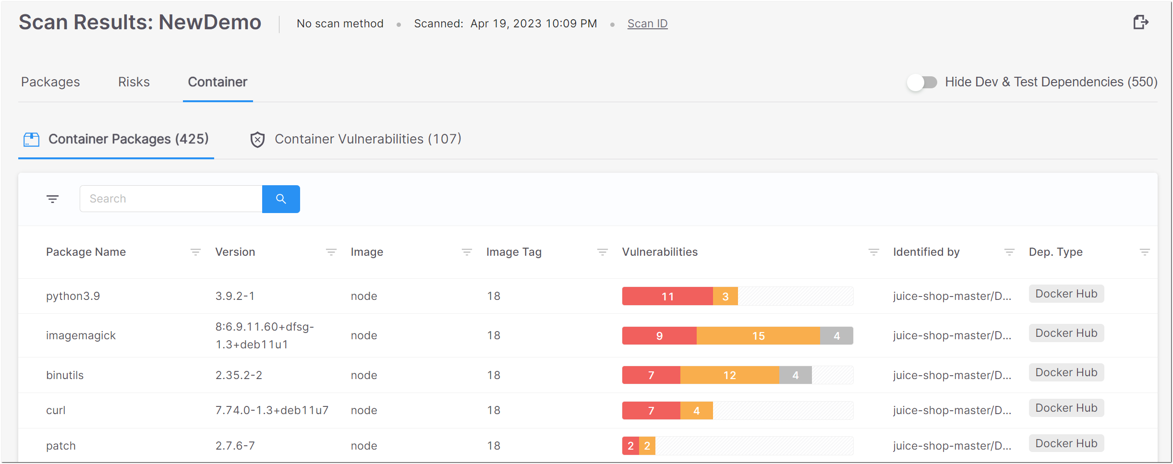This screenshot has width=1173, height=464.
Task: Filter the Image Tag column
Action: 603,252
